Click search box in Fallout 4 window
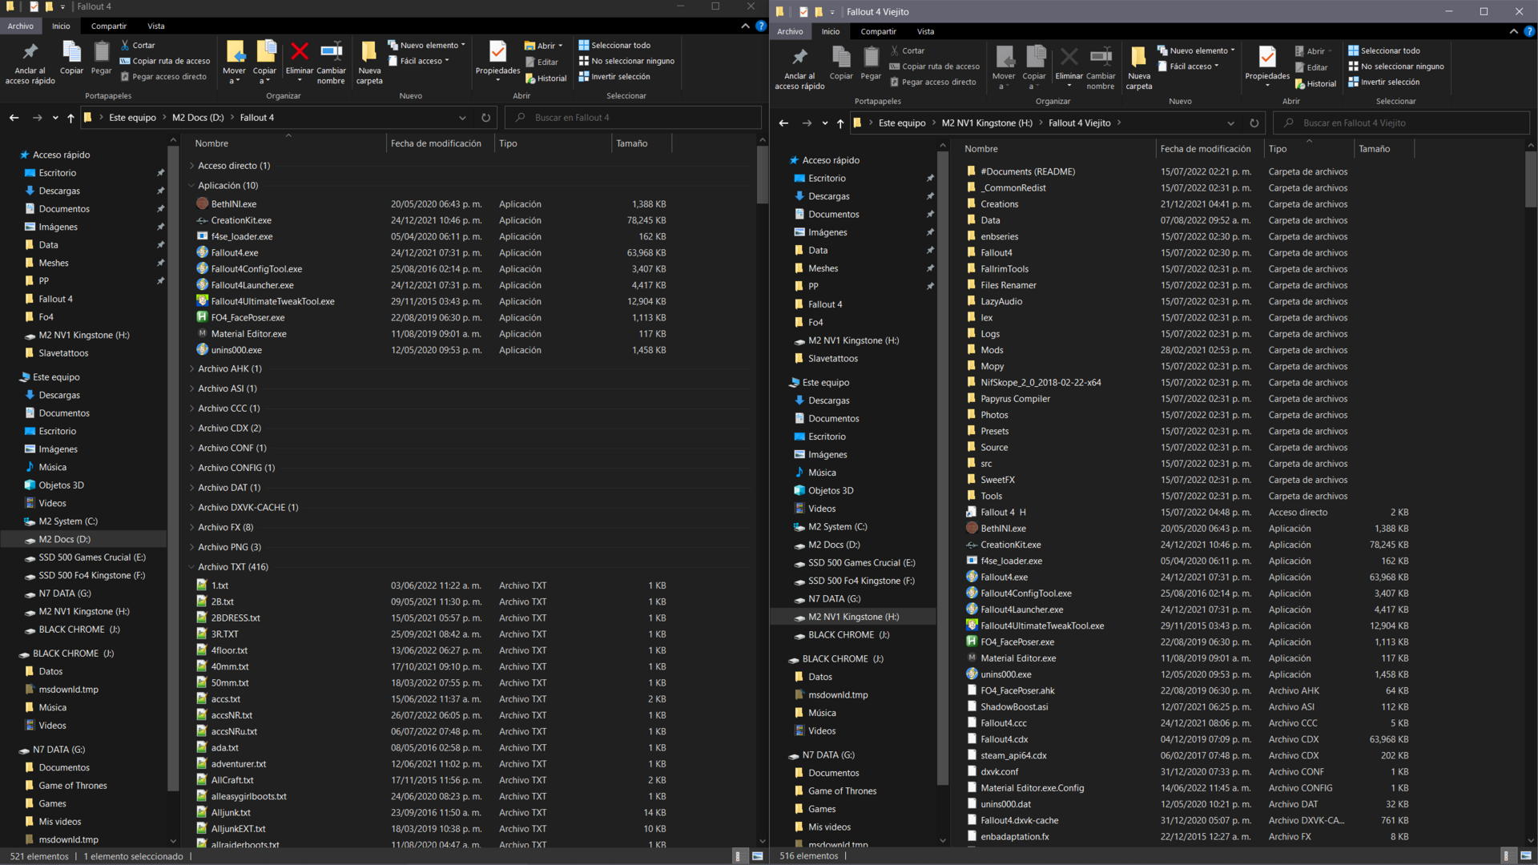Screen dimensions: 1538x865 point(634,118)
